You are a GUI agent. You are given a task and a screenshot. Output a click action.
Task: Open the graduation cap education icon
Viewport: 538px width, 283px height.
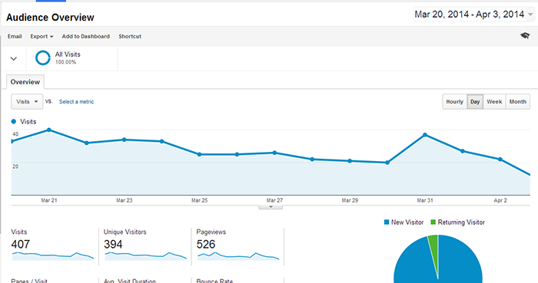525,35
